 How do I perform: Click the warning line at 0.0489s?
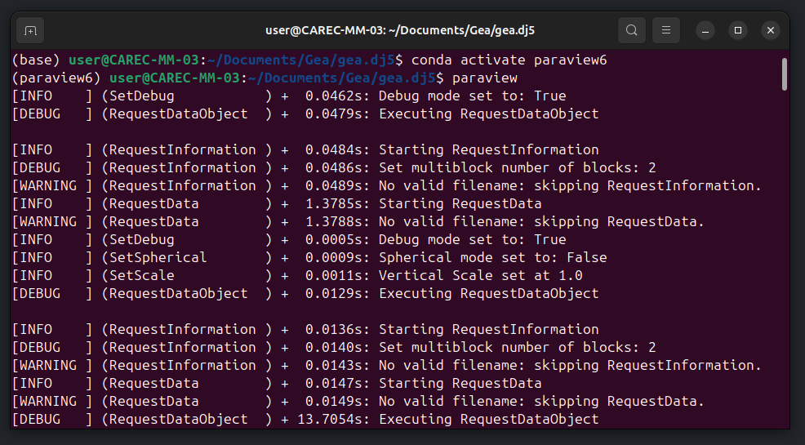(x=387, y=186)
